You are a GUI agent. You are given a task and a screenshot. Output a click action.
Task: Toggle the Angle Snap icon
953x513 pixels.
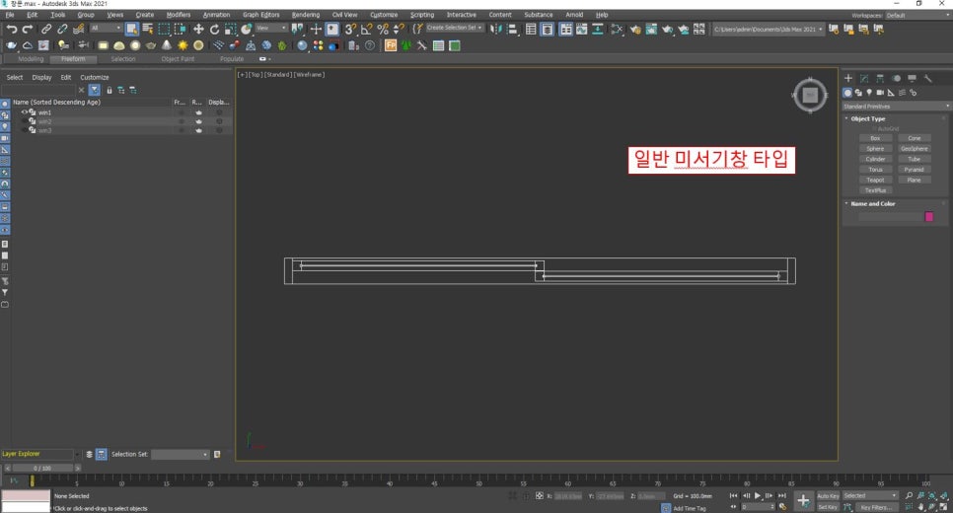coord(366,29)
